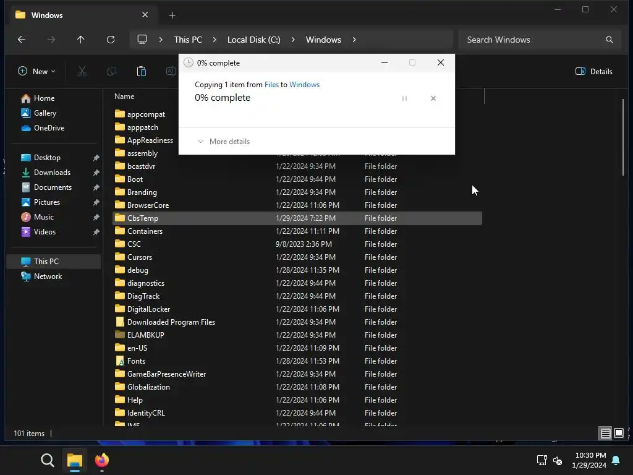Pause the copy operation

pyautogui.click(x=404, y=98)
